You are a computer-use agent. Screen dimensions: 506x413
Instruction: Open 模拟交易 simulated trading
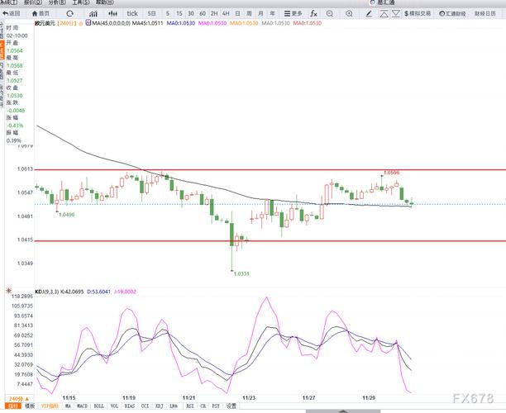pyautogui.click(x=418, y=13)
